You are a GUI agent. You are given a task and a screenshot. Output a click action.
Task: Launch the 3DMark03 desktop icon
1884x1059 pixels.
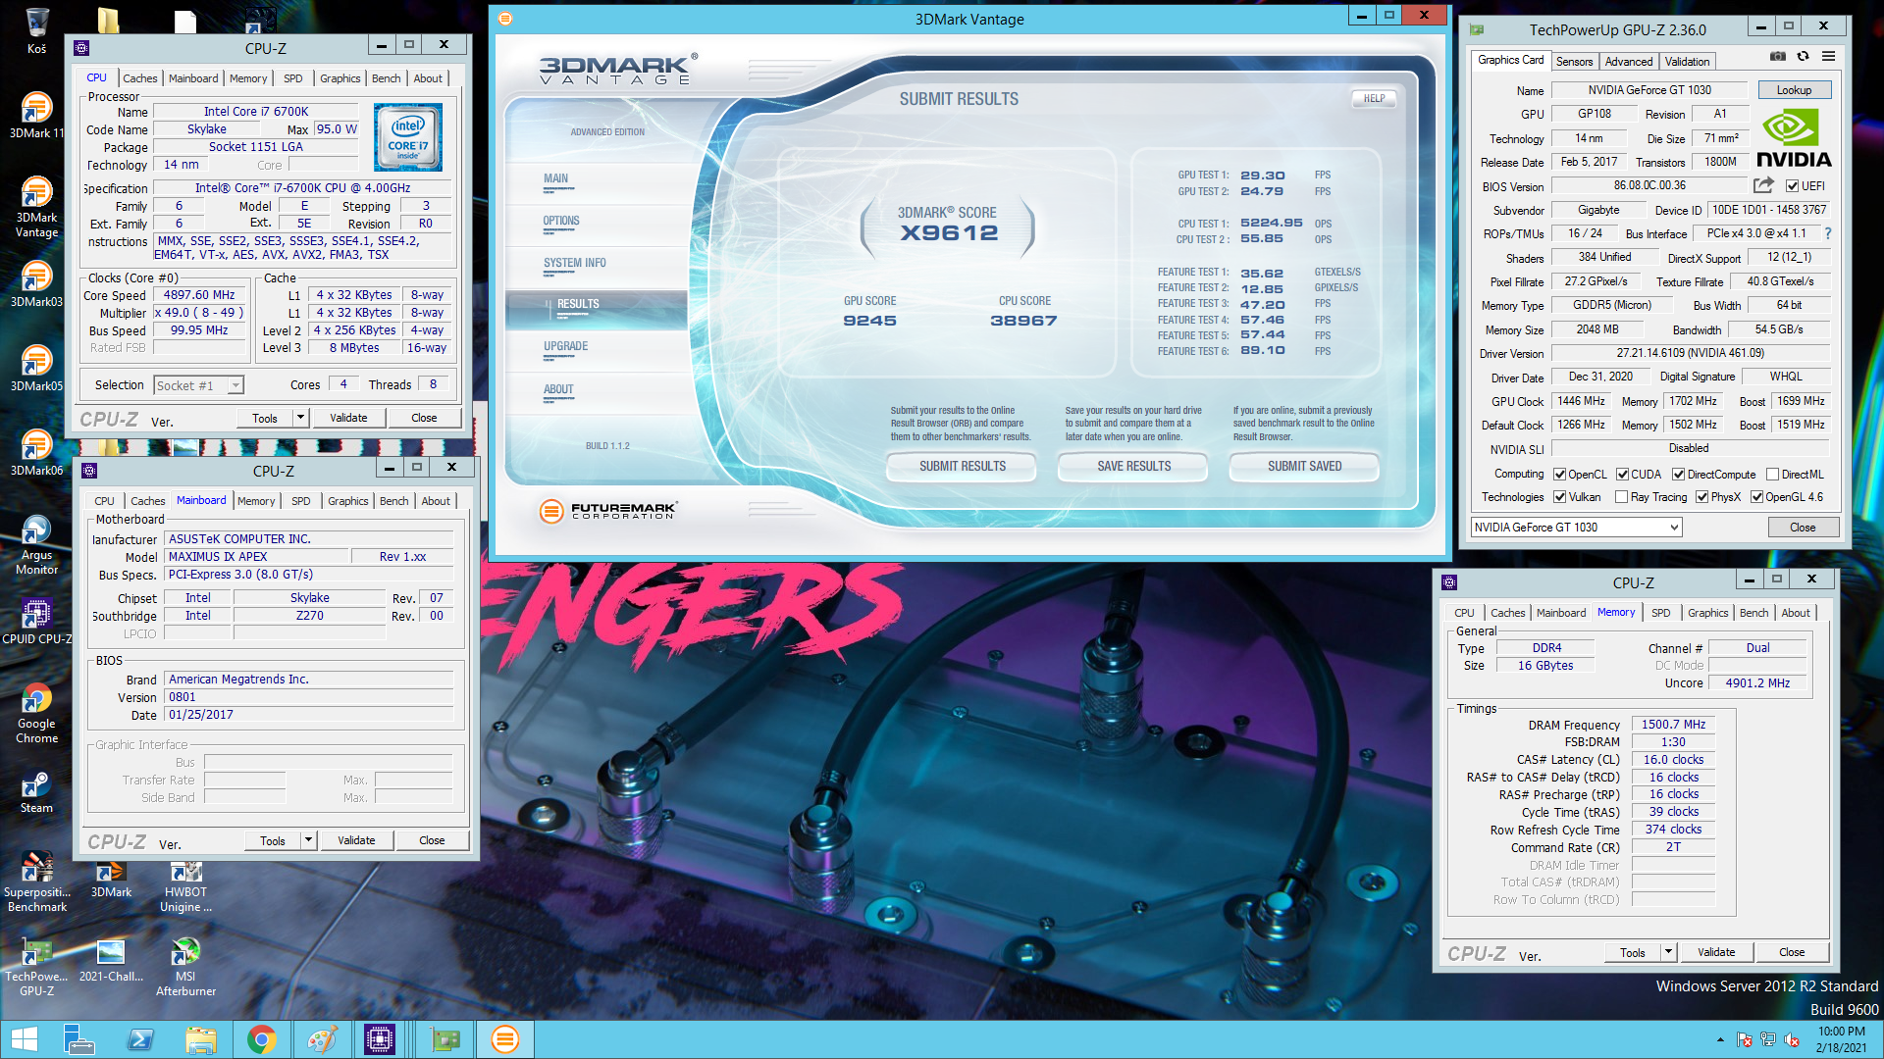(x=36, y=283)
